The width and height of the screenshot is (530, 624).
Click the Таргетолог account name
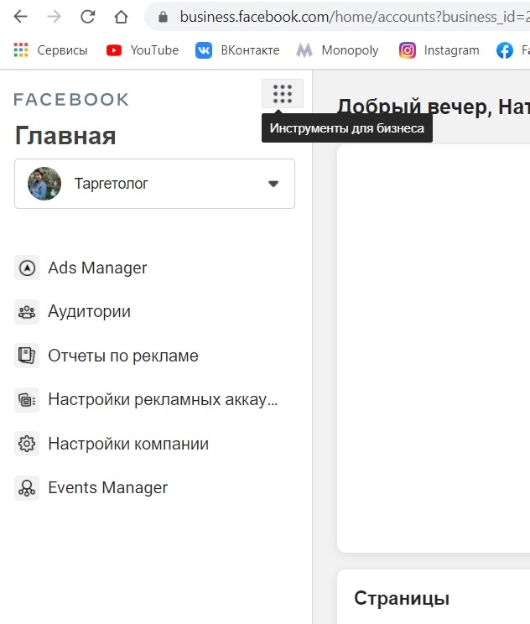(111, 184)
